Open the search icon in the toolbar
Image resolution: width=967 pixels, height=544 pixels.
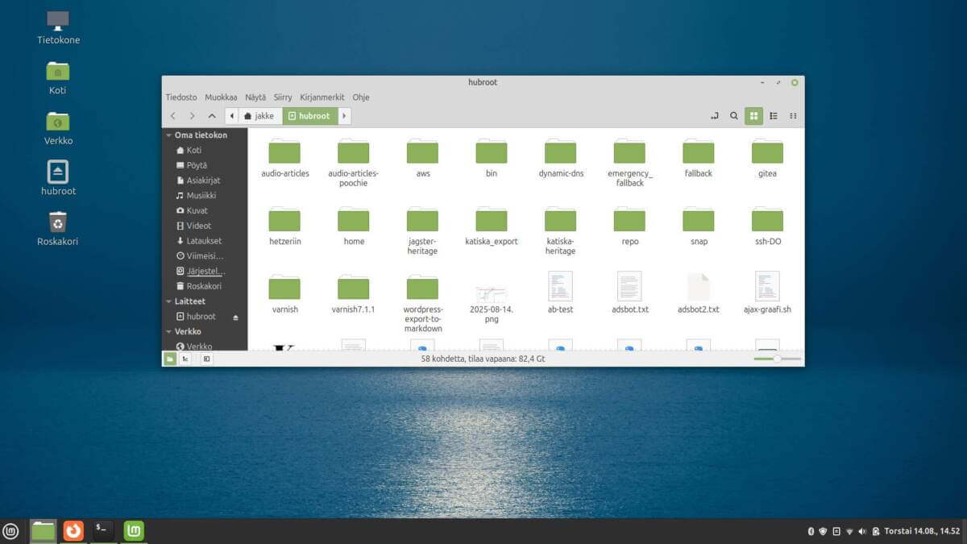point(733,115)
